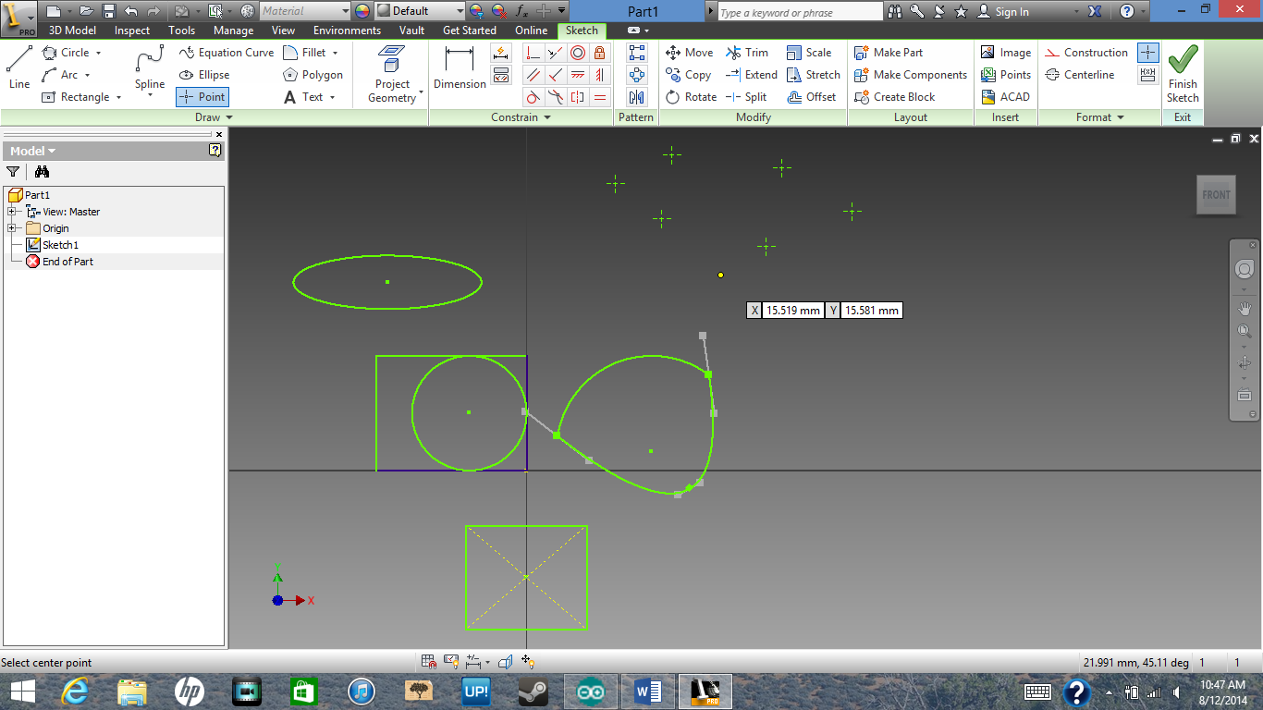
Task: Toggle Center Point format button
Action: pos(1148,53)
